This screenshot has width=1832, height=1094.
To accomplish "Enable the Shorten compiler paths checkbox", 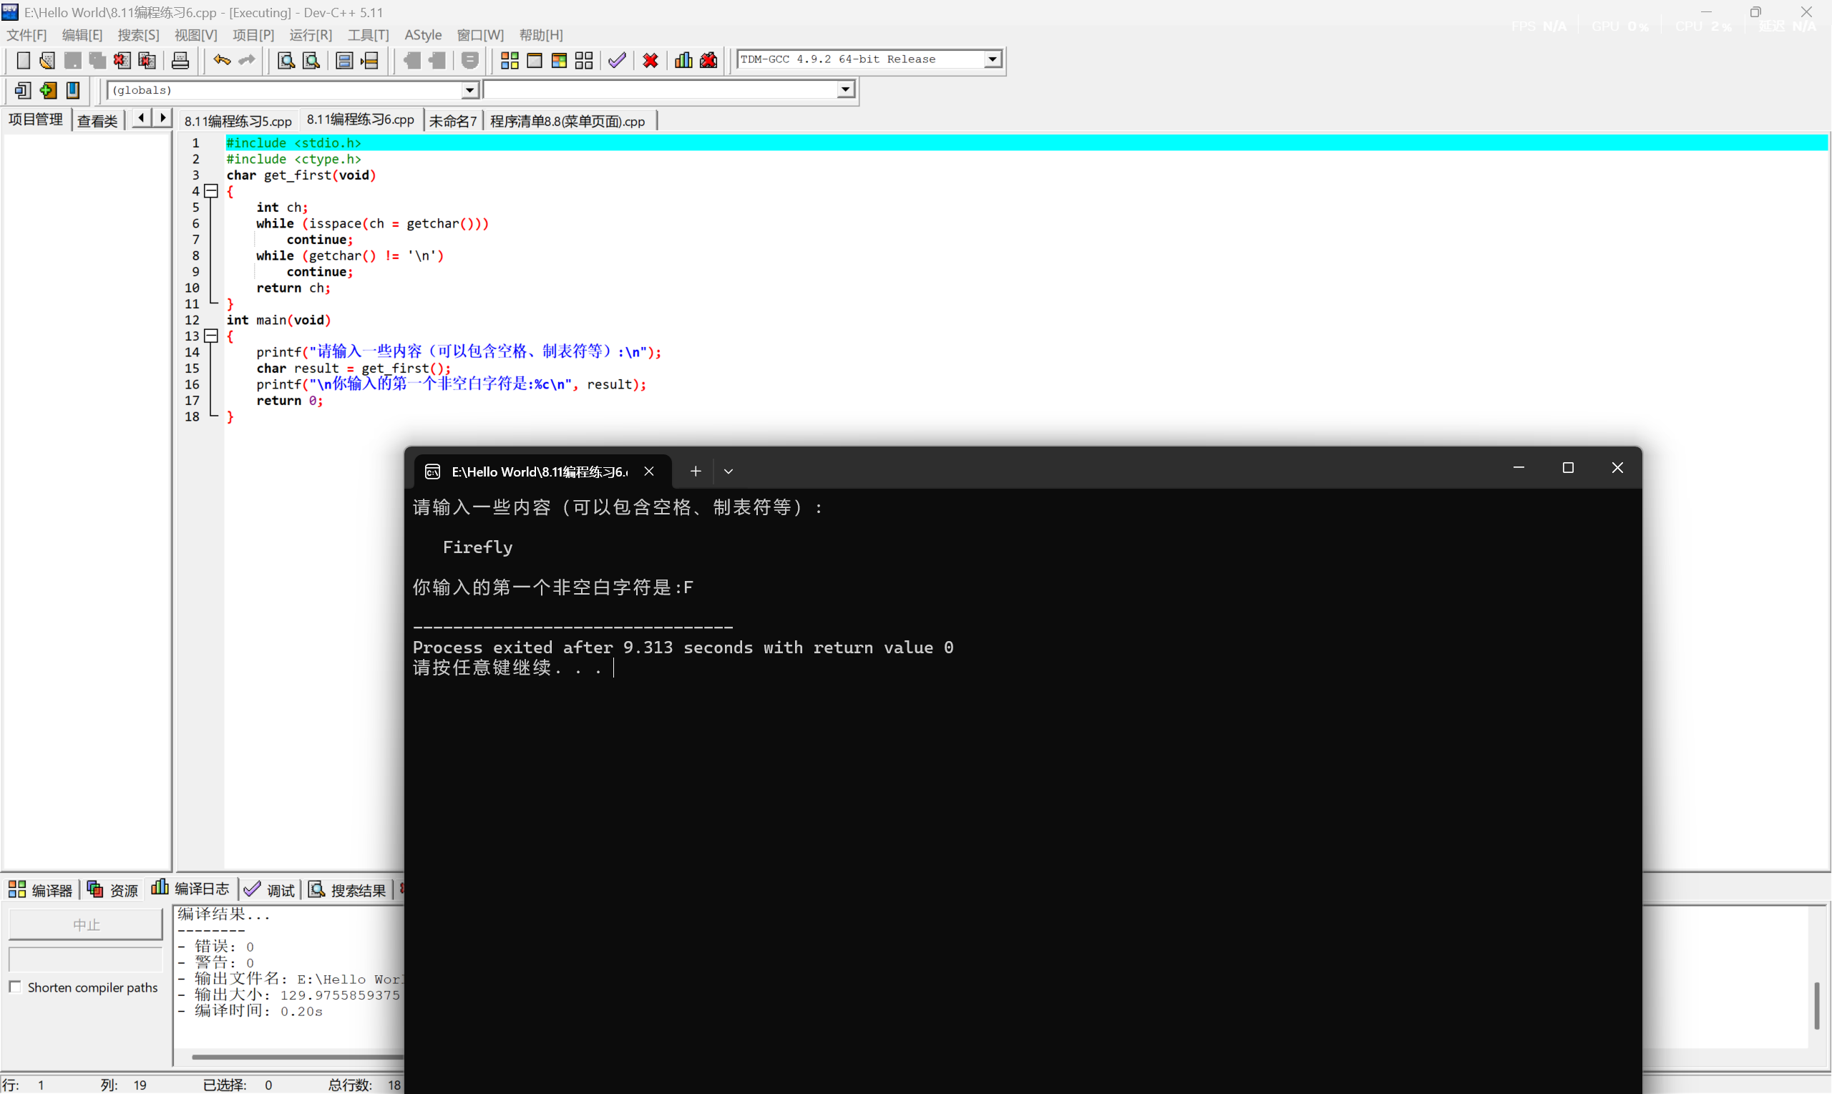I will pos(16,986).
